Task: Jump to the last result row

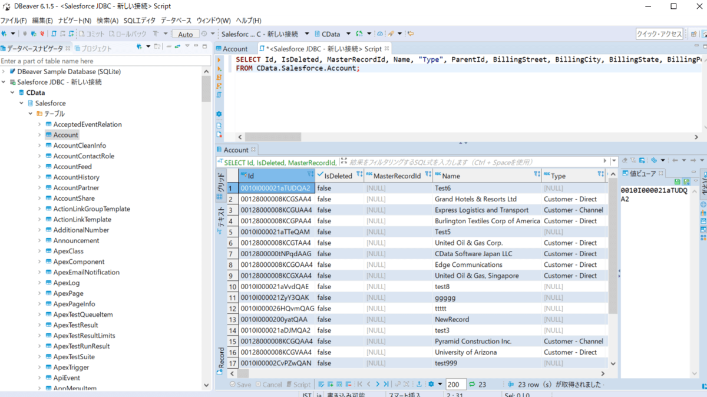Action: click(386, 385)
